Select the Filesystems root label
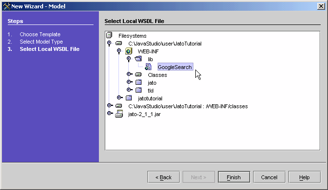Screen dimensions: 328x190 (x=132, y=36)
